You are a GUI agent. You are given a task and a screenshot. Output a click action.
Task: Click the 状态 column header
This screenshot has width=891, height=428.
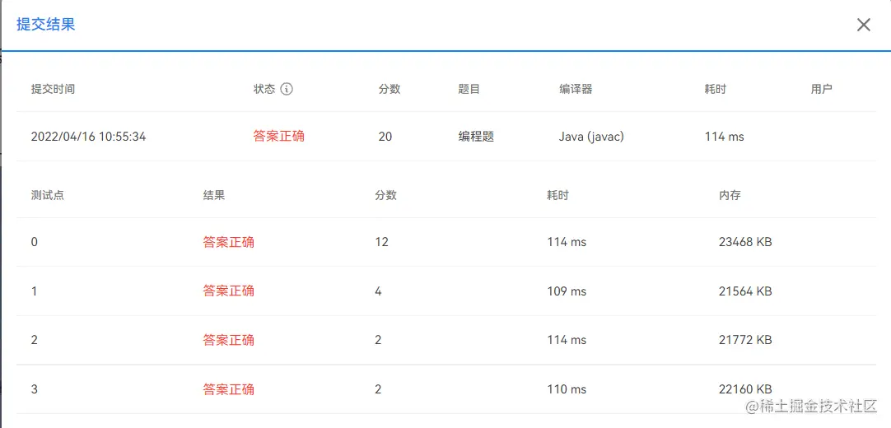264,89
